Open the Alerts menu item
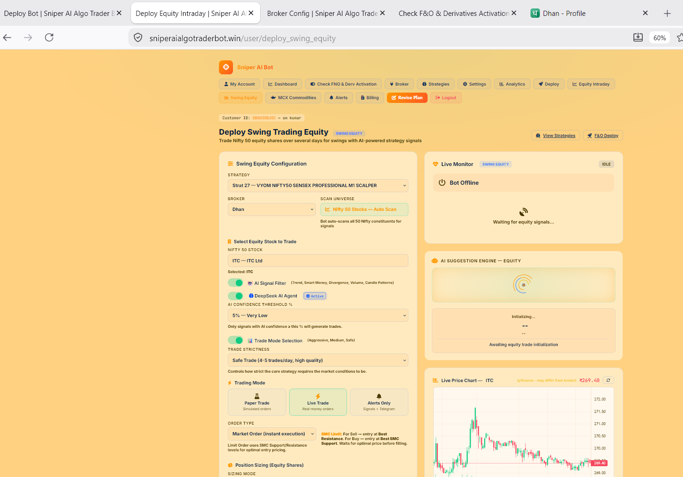Image resolution: width=683 pixels, height=477 pixels. click(x=339, y=98)
